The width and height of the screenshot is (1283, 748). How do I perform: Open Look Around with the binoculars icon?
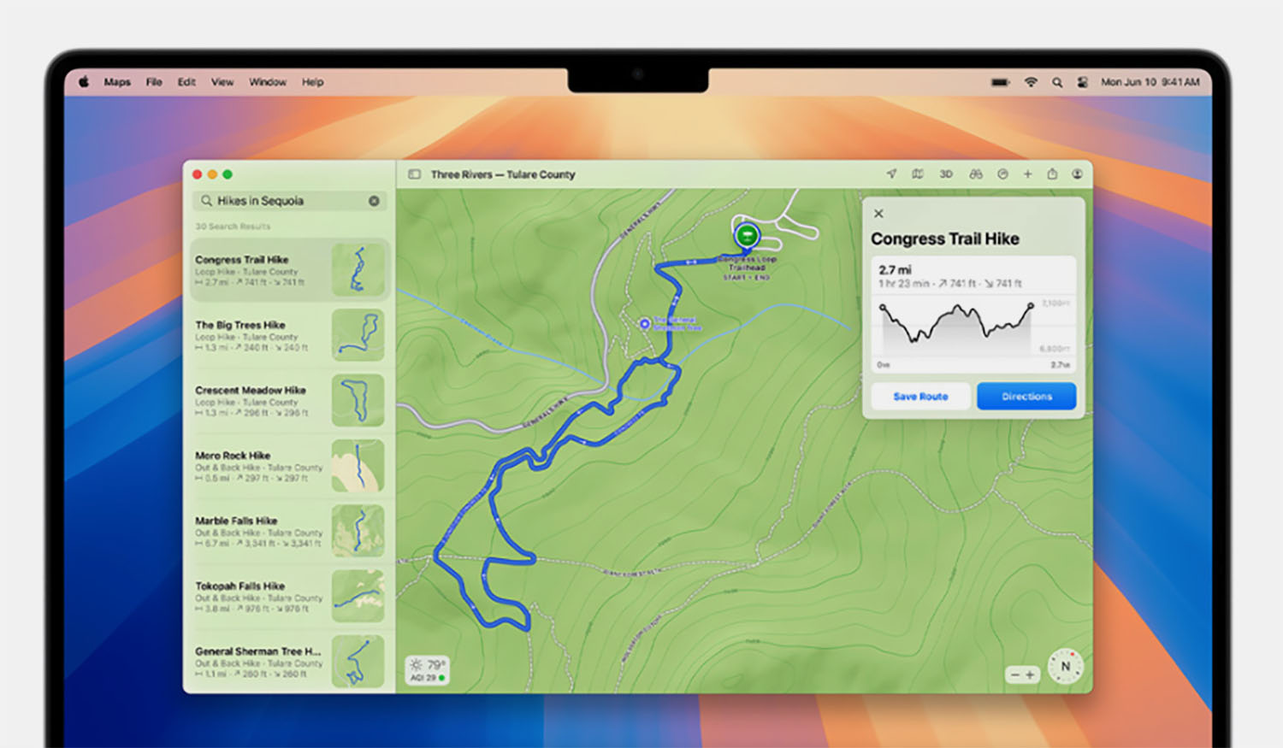[x=975, y=174]
